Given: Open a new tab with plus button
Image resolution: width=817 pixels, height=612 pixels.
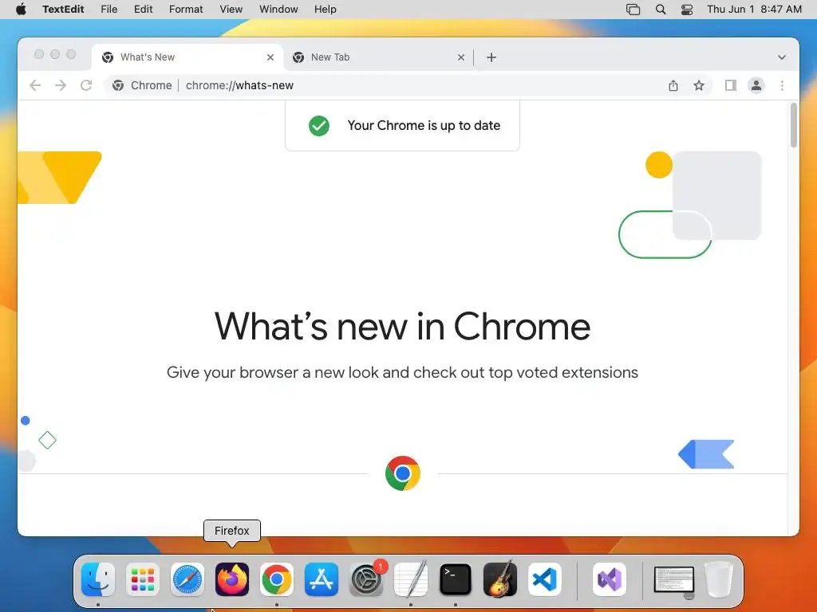Looking at the screenshot, I should point(491,57).
